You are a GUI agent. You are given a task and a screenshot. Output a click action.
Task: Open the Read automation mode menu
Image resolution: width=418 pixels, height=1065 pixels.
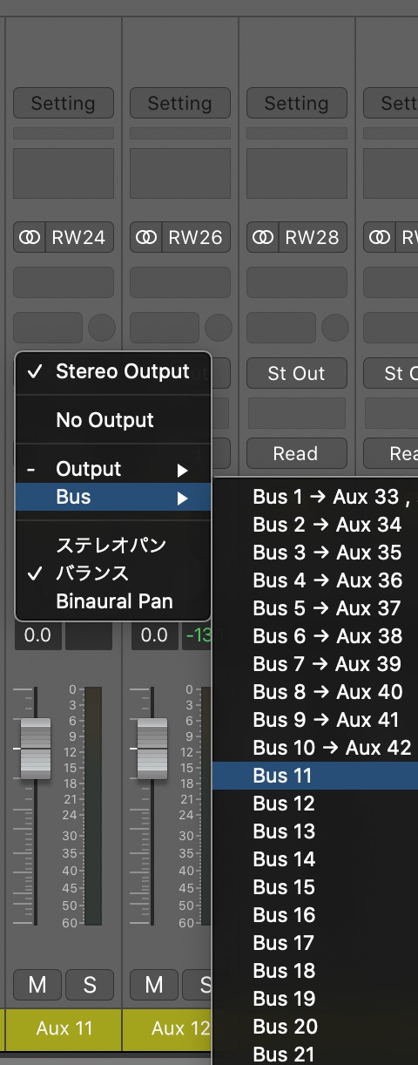296,453
